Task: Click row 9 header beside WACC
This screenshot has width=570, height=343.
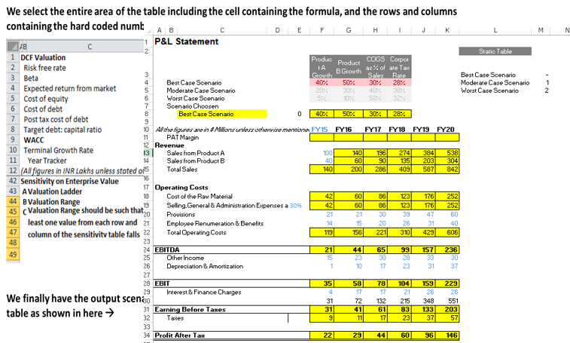Action: click(13, 139)
